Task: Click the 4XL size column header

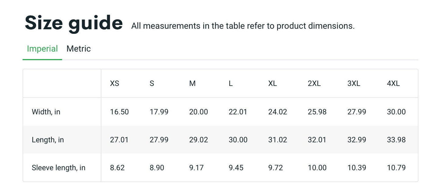Action: click(393, 84)
